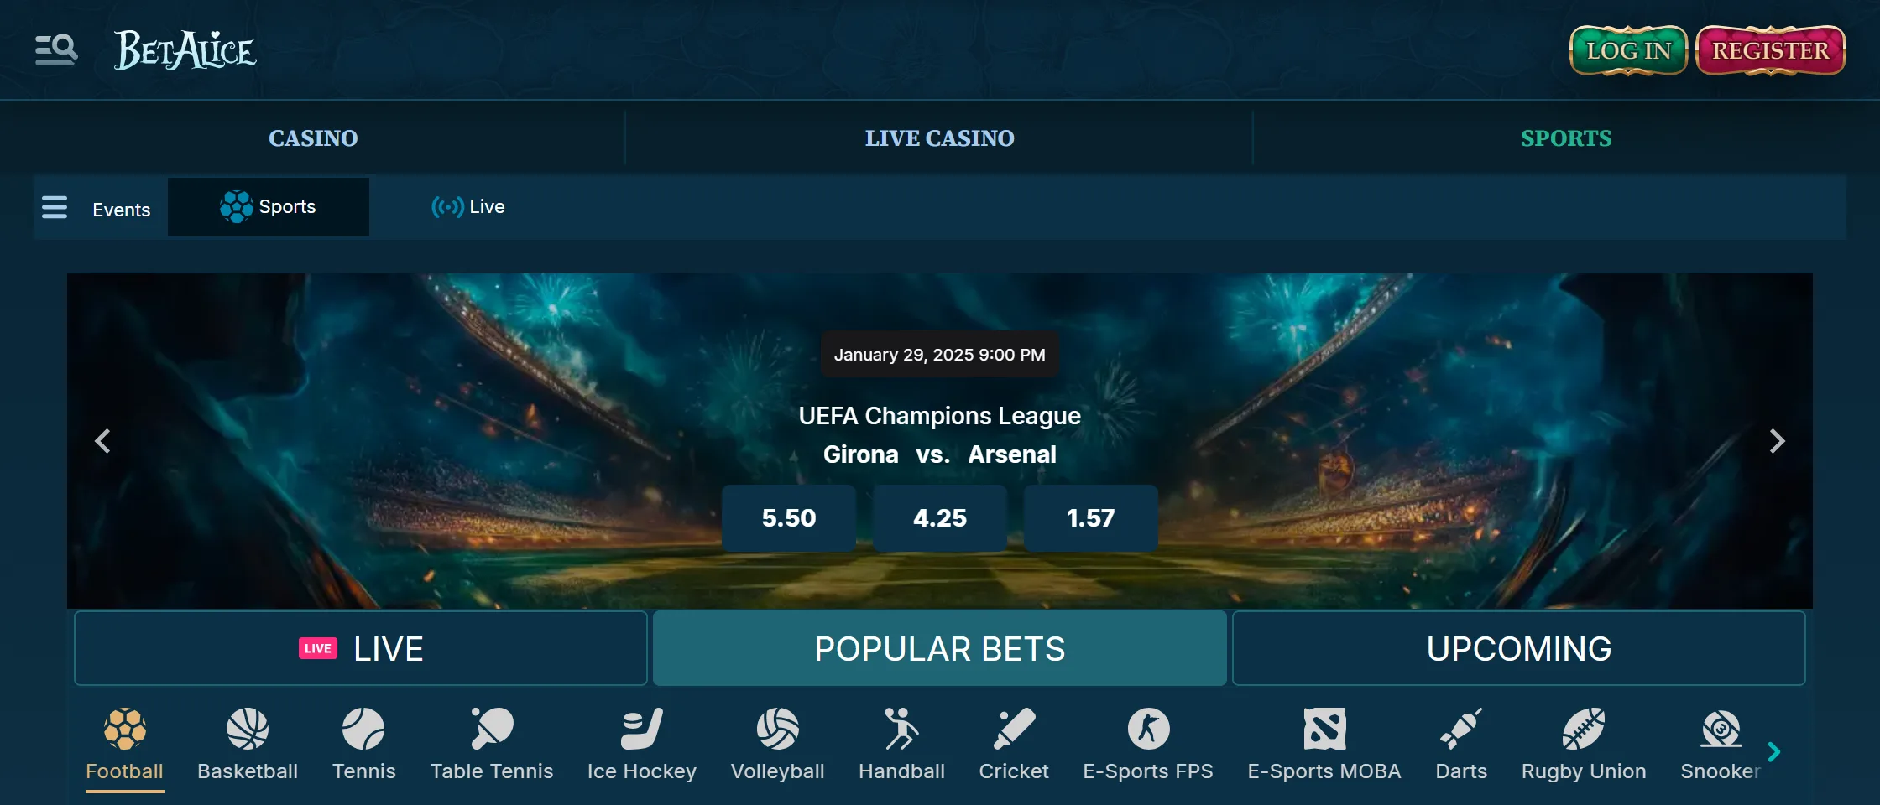The height and width of the screenshot is (805, 1880).
Task: Open the Darts sport icon
Action: (1461, 729)
